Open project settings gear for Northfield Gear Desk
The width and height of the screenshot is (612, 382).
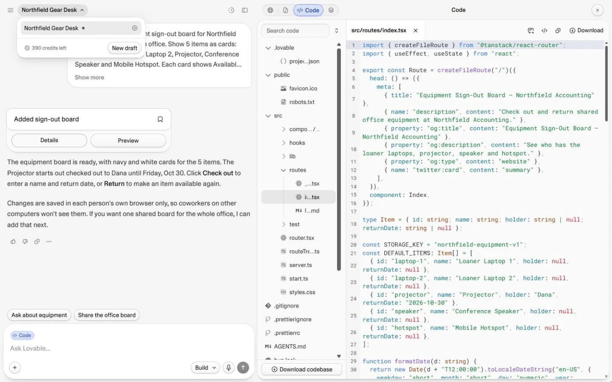point(135,28)
